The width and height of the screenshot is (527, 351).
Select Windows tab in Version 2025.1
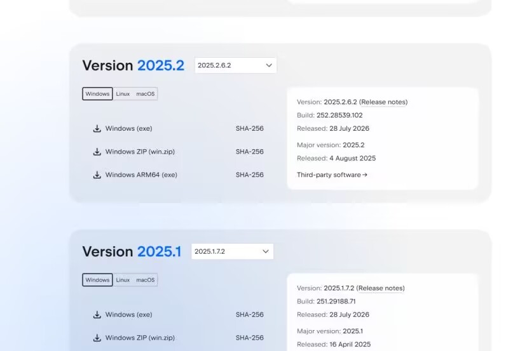97,280
